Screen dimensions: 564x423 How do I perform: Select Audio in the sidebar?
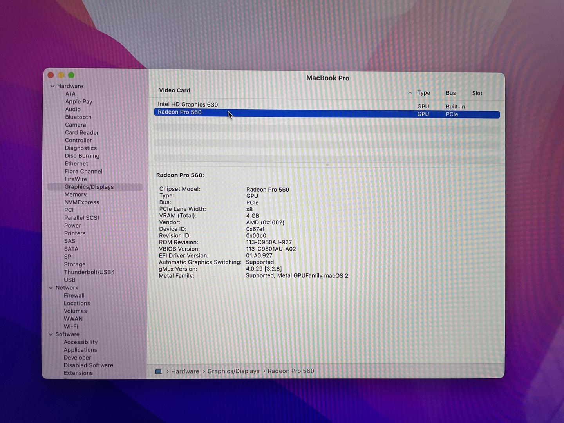click(73, 110)
